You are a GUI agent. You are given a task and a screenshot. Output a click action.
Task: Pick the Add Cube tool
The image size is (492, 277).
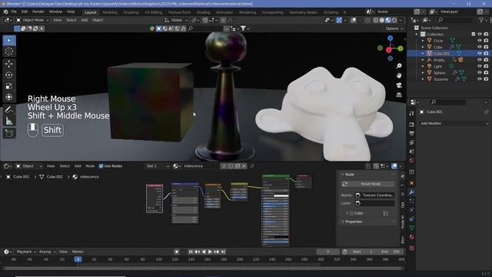click(9, 133)
